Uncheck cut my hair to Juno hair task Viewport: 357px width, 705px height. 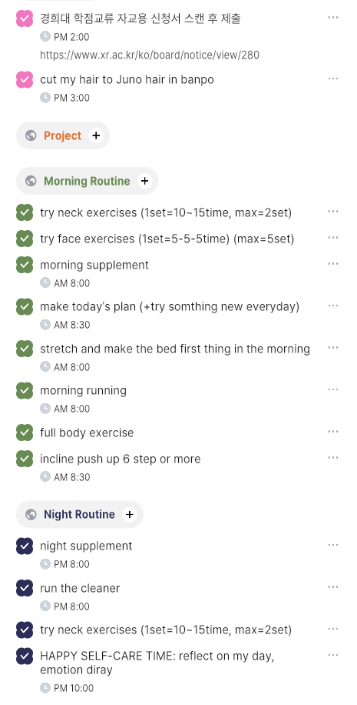25,79
